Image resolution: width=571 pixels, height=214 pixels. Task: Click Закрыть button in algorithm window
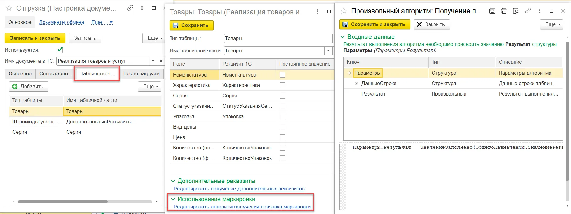(x=432, y=24)
